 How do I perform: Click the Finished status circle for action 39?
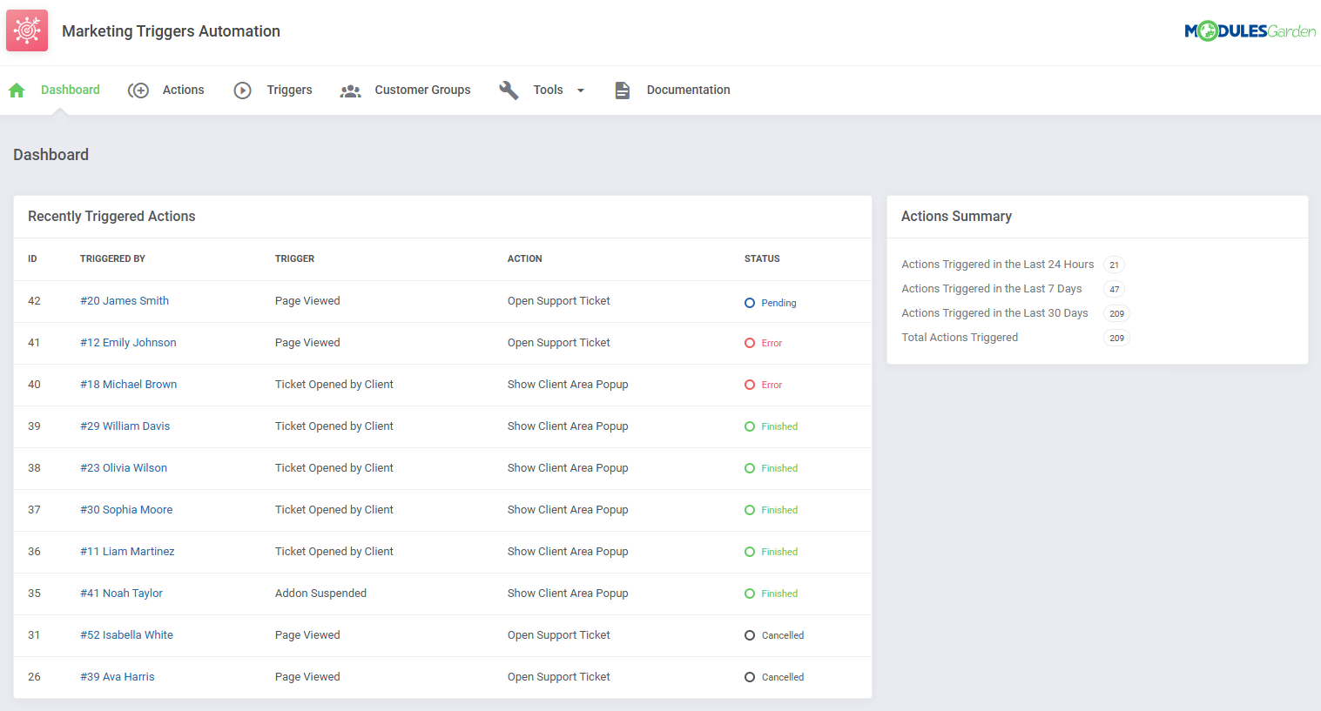[748, 426]
